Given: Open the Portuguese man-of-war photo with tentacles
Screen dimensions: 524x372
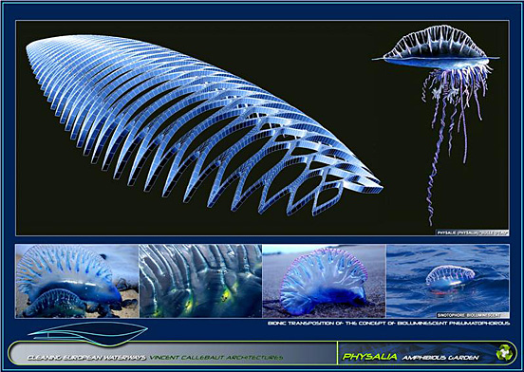Looking at the screenshot, I should click(x=436, y=124).
